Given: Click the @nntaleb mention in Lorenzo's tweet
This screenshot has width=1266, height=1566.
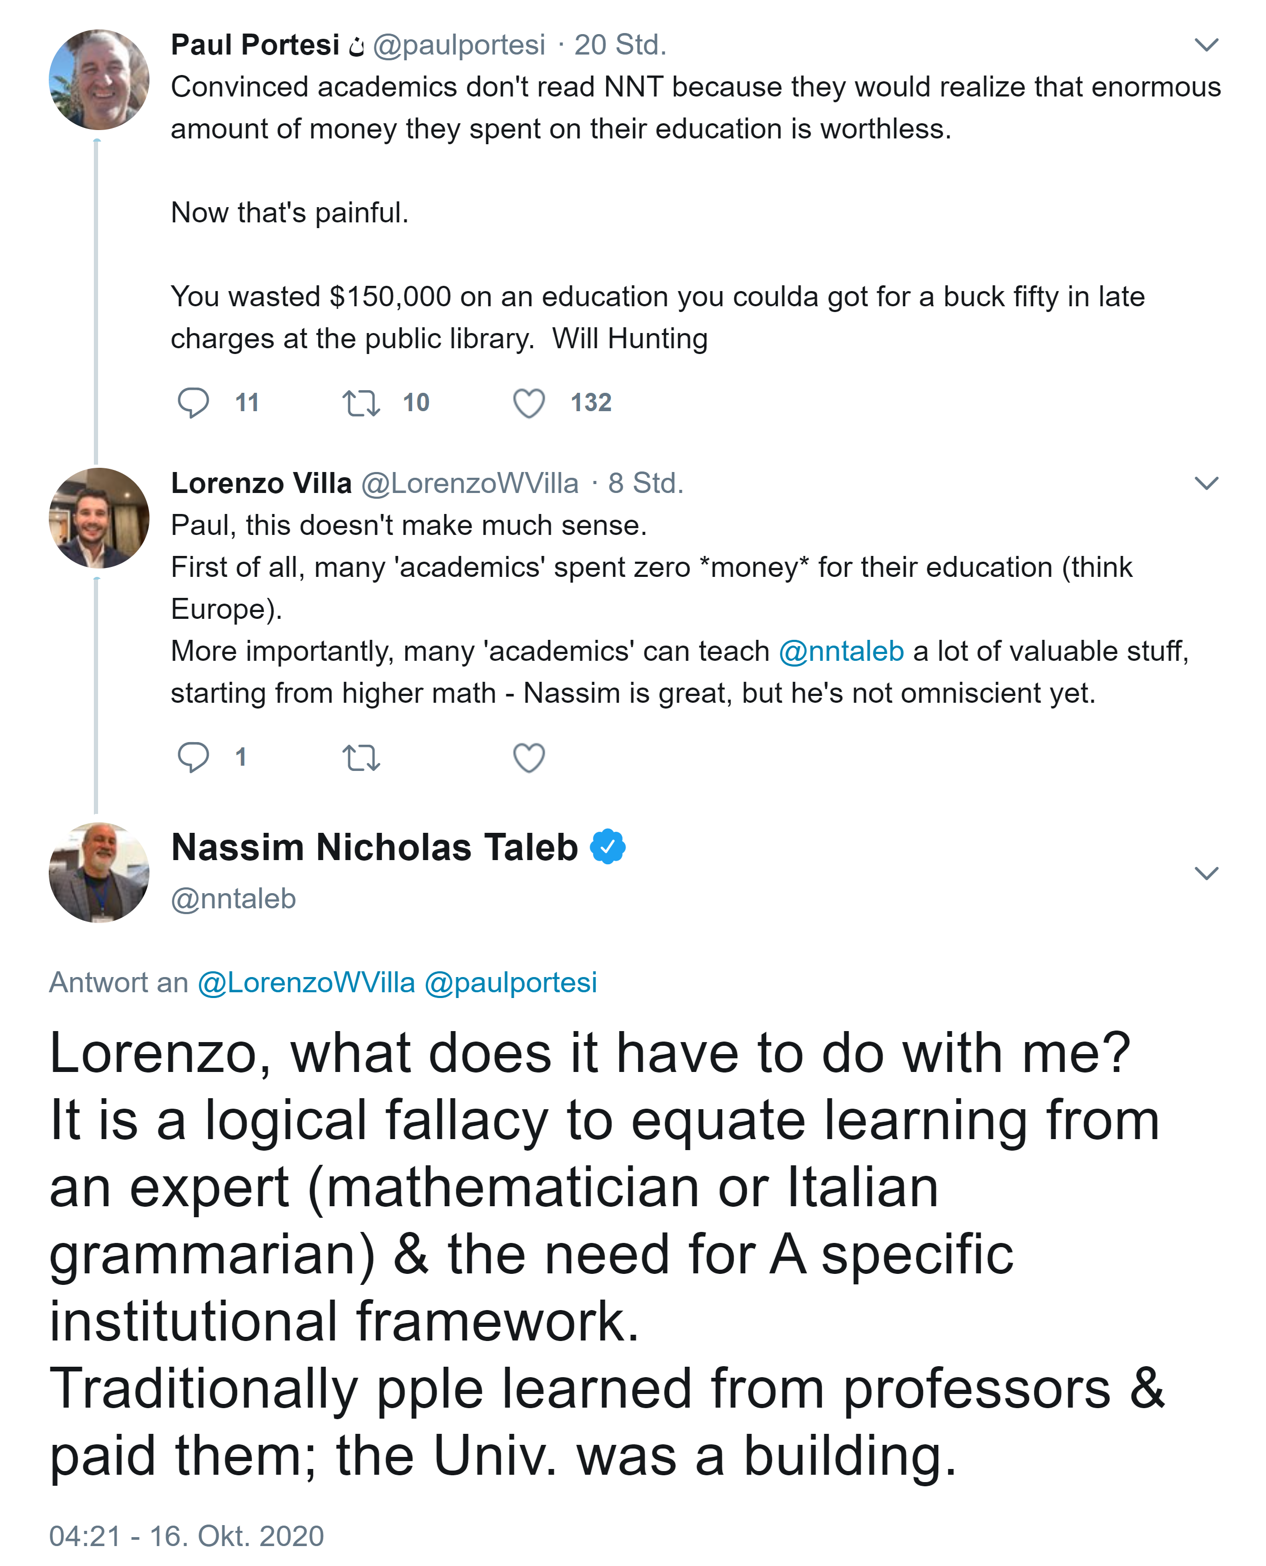Looking at the screenshot, I should [841, 651].
